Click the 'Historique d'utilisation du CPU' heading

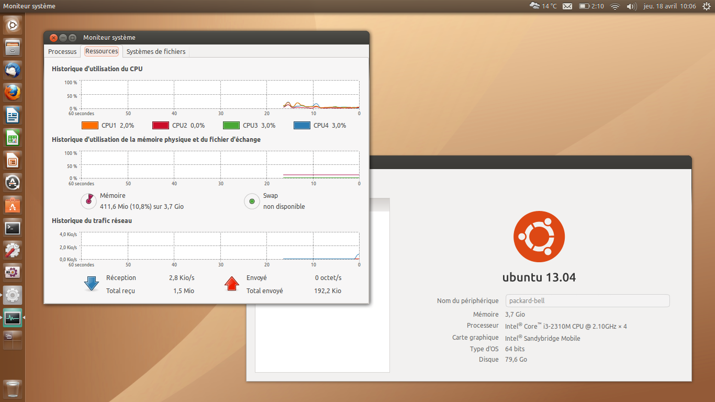point(97,69)
